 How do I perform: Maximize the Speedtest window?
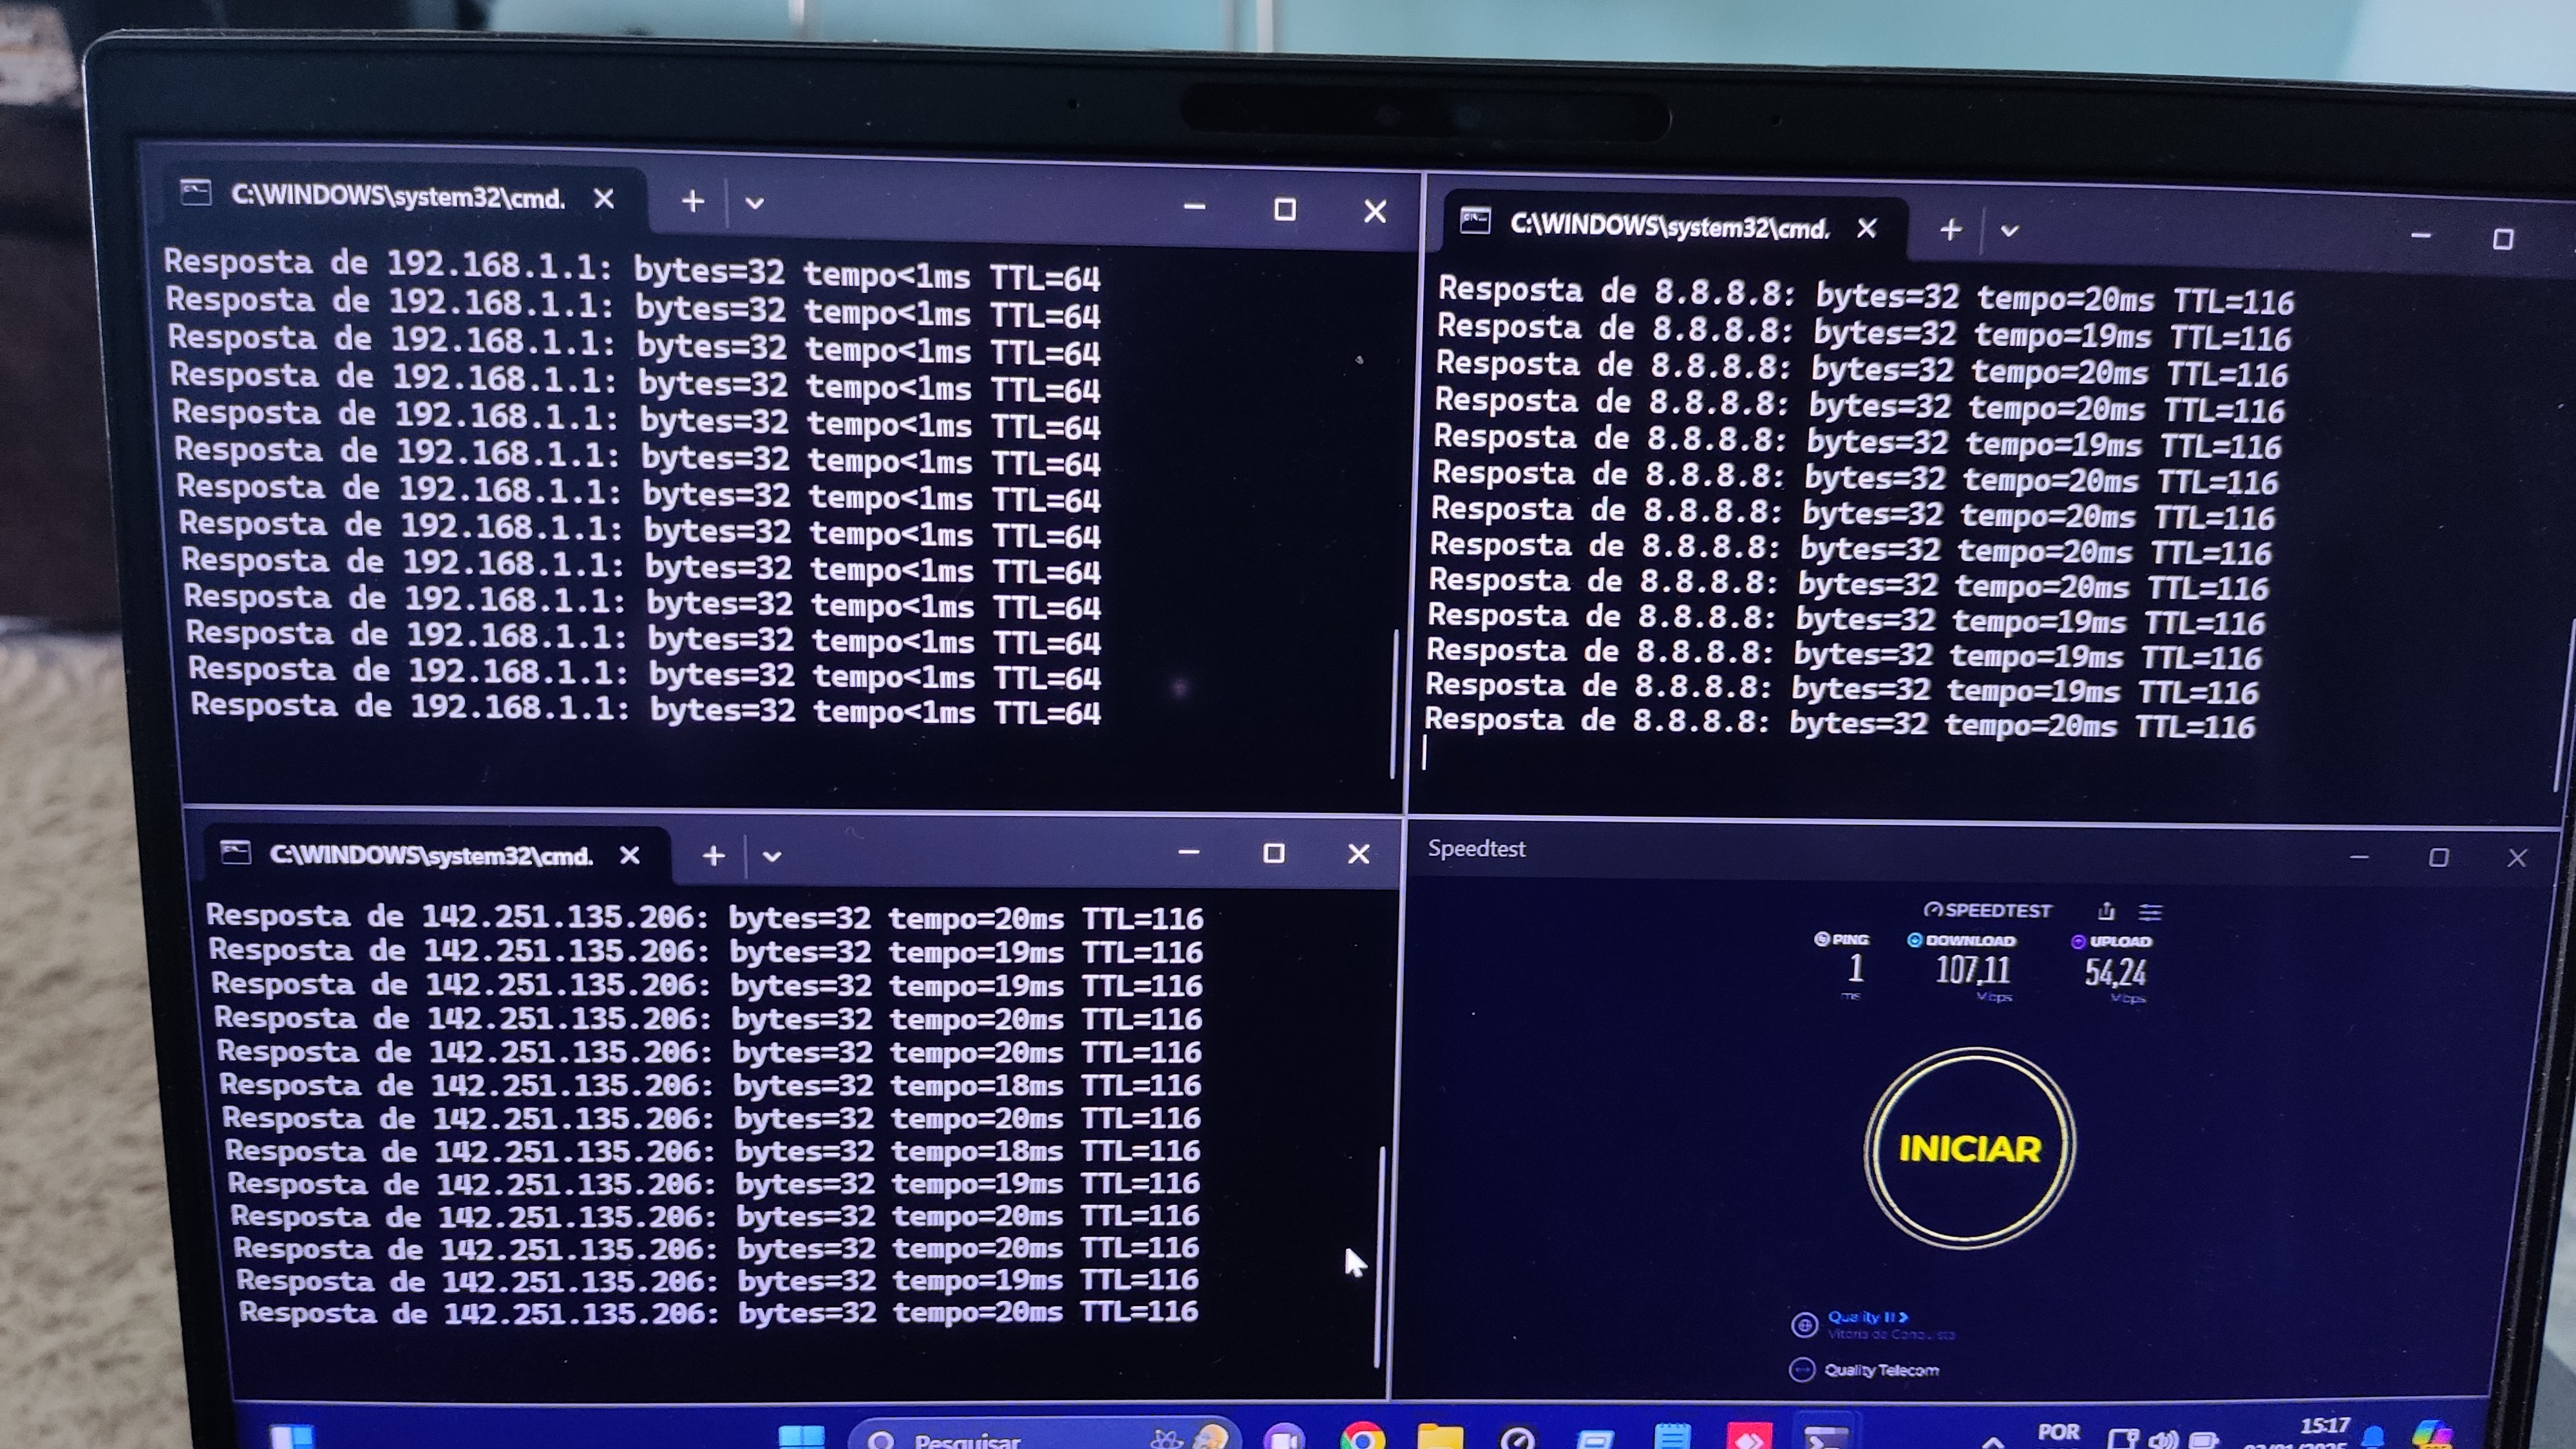tap(2438, 857)
